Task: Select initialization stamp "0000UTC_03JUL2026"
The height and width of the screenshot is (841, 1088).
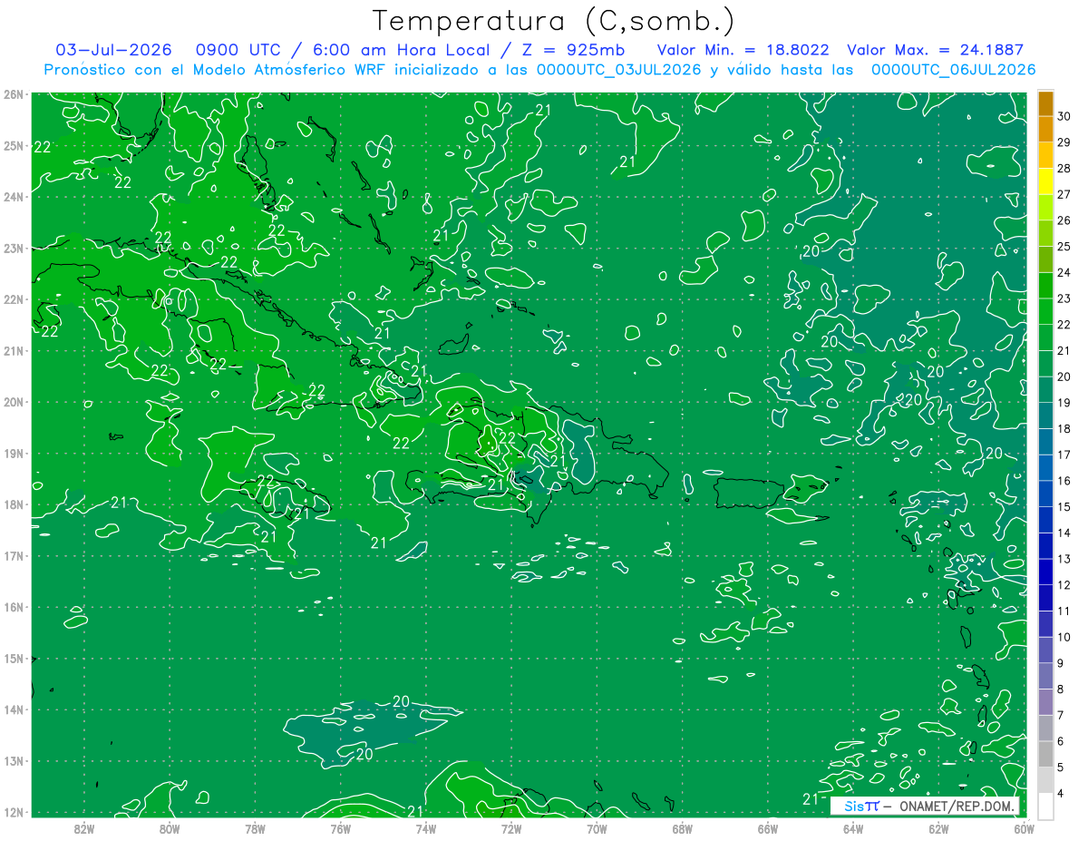Action: [619, 70]
